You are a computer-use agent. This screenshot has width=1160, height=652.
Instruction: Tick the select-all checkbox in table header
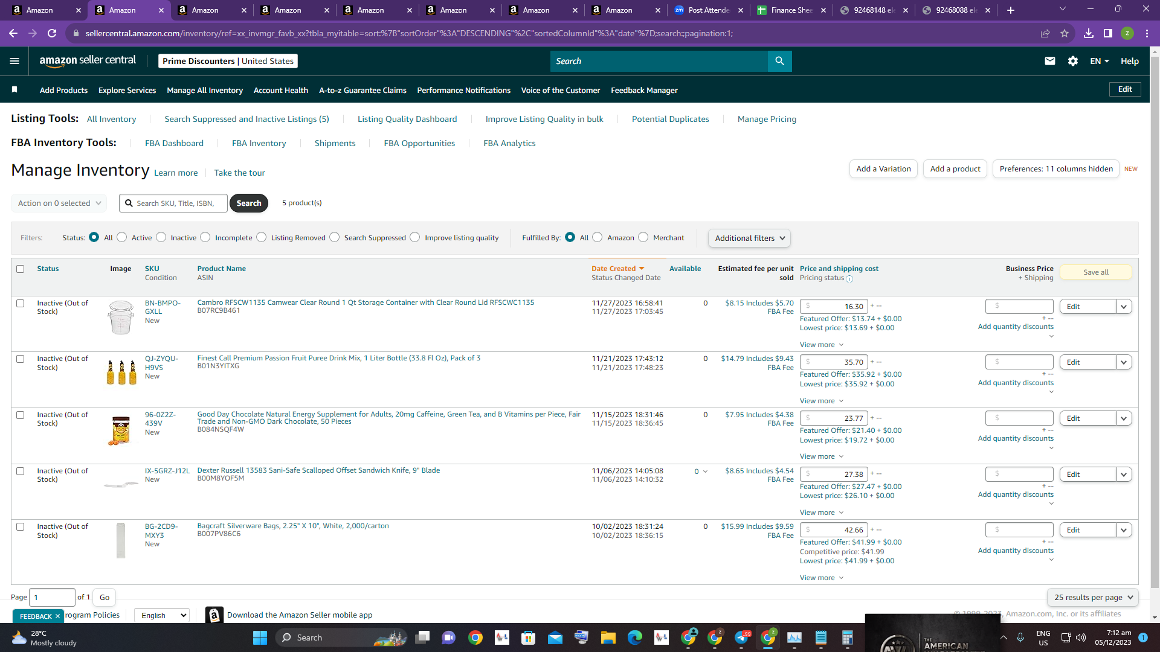(21, 269)
